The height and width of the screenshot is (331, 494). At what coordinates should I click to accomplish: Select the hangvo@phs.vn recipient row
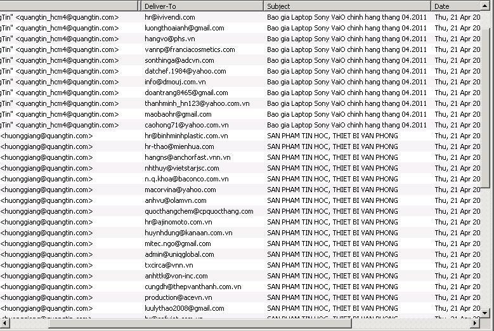[x=240, y=39]
